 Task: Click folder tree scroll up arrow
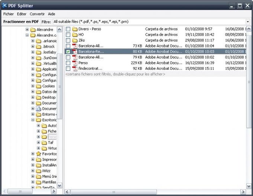(x=60, y=29)
